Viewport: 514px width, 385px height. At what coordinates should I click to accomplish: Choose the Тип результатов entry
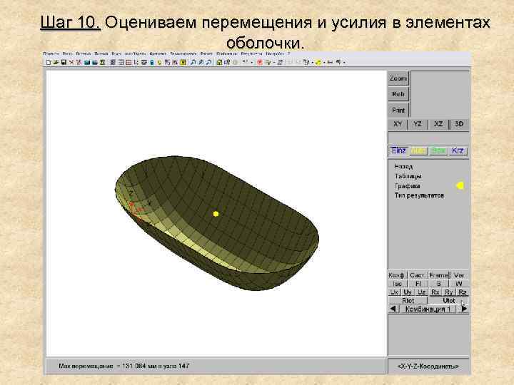(x=419, y=195)
